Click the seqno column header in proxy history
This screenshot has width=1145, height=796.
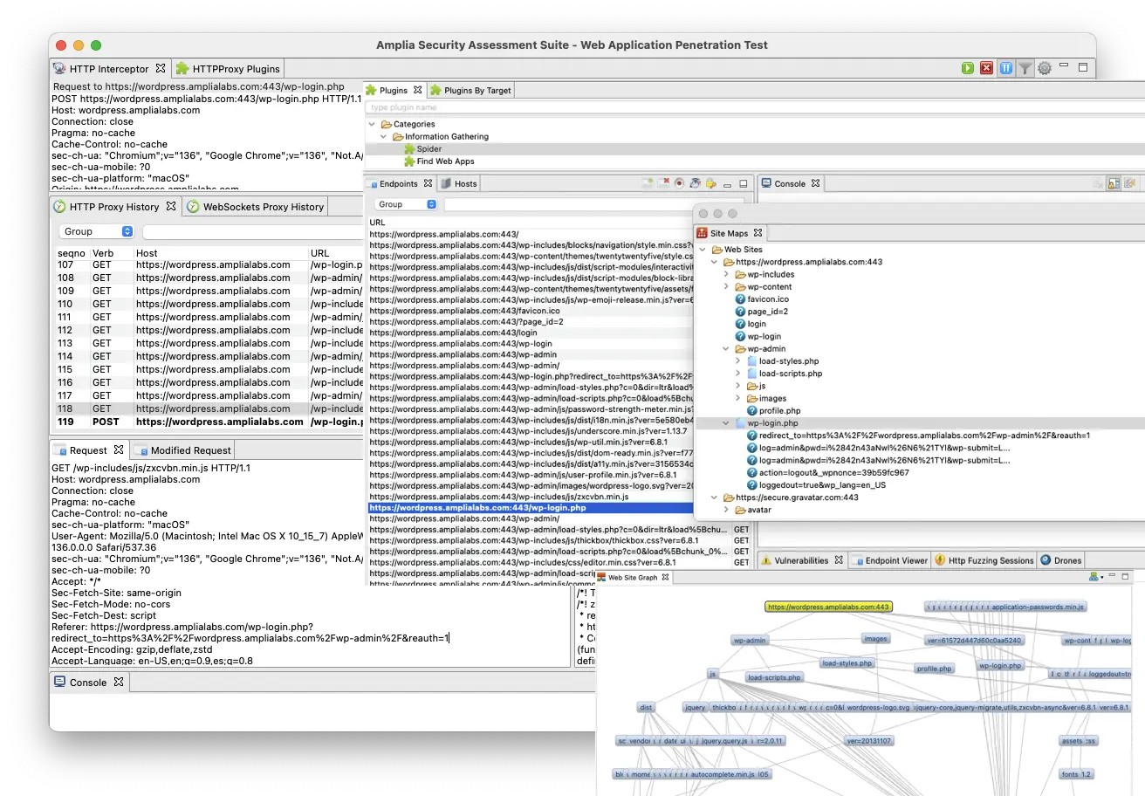pos(72,253)
